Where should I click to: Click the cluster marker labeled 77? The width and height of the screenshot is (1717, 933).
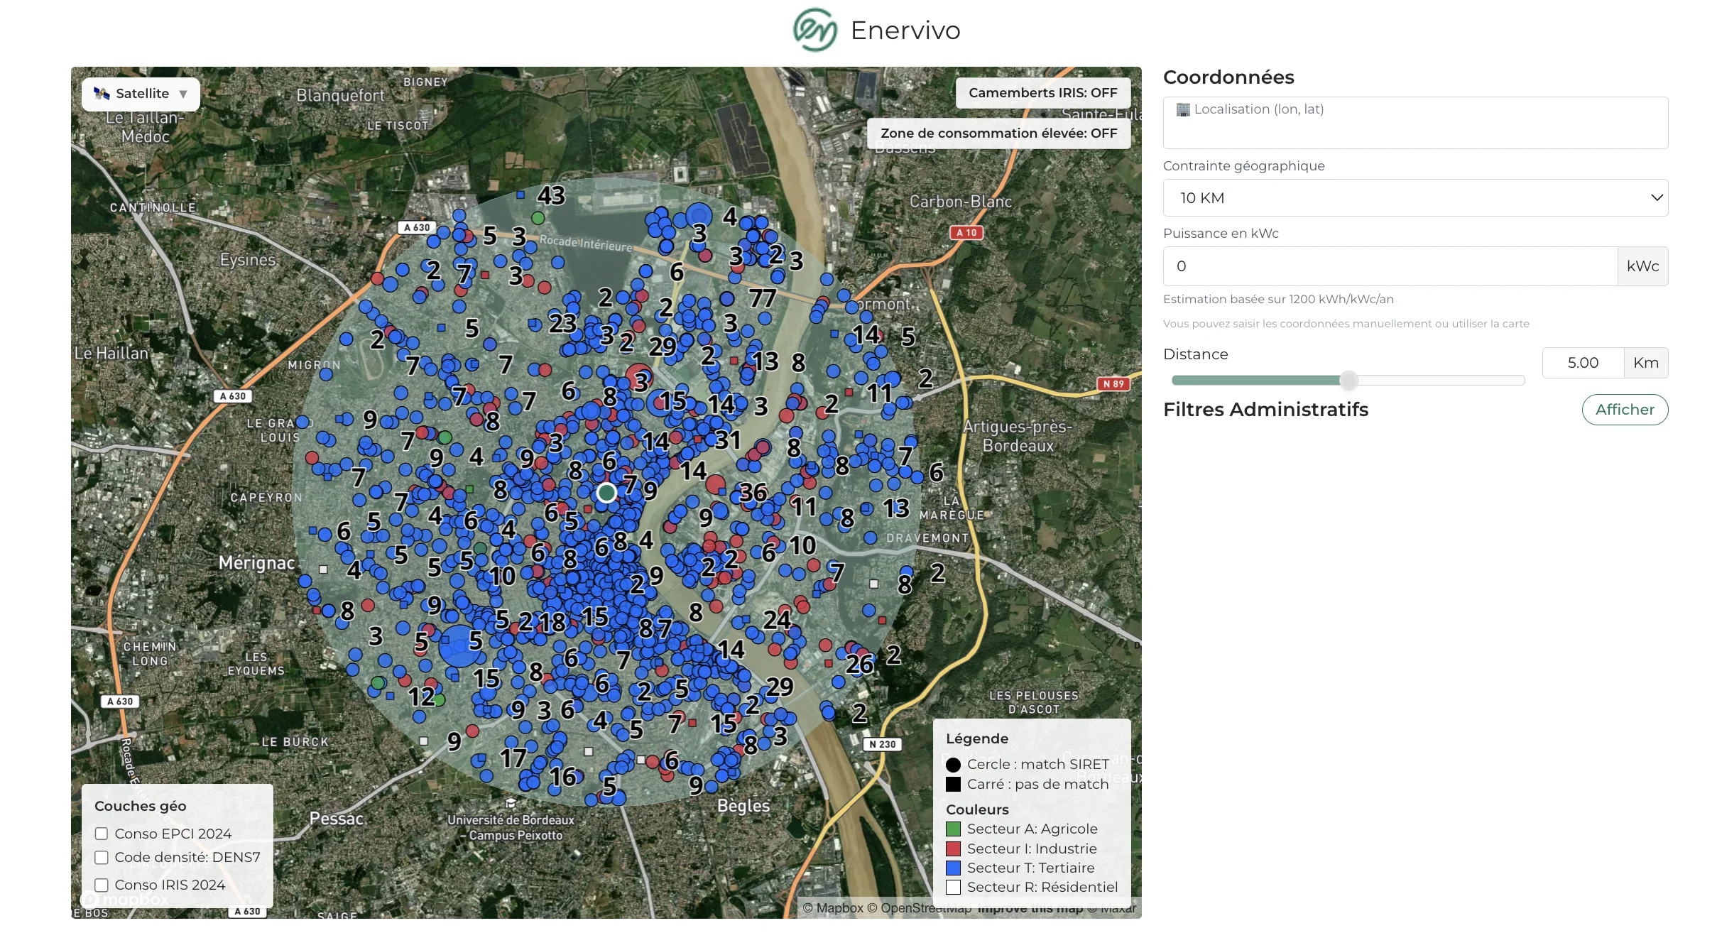pos(762,298)
